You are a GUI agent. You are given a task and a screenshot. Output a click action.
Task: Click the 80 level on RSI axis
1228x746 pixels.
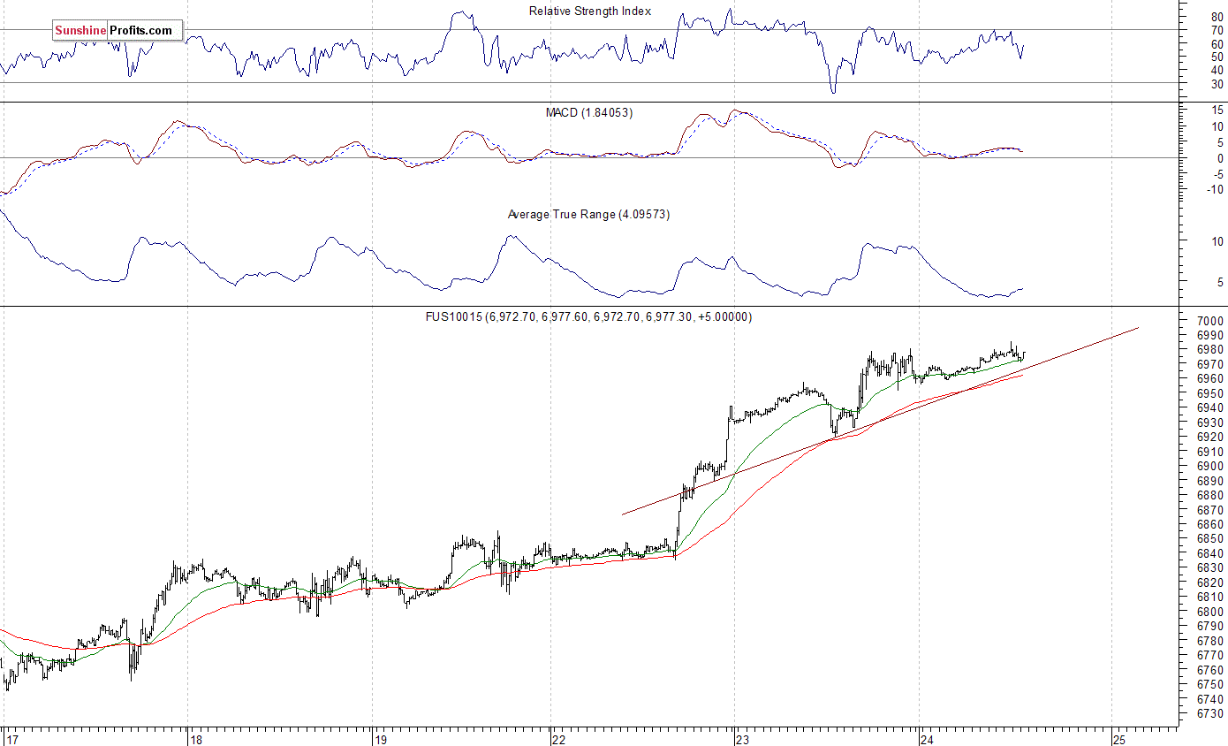1217,17
